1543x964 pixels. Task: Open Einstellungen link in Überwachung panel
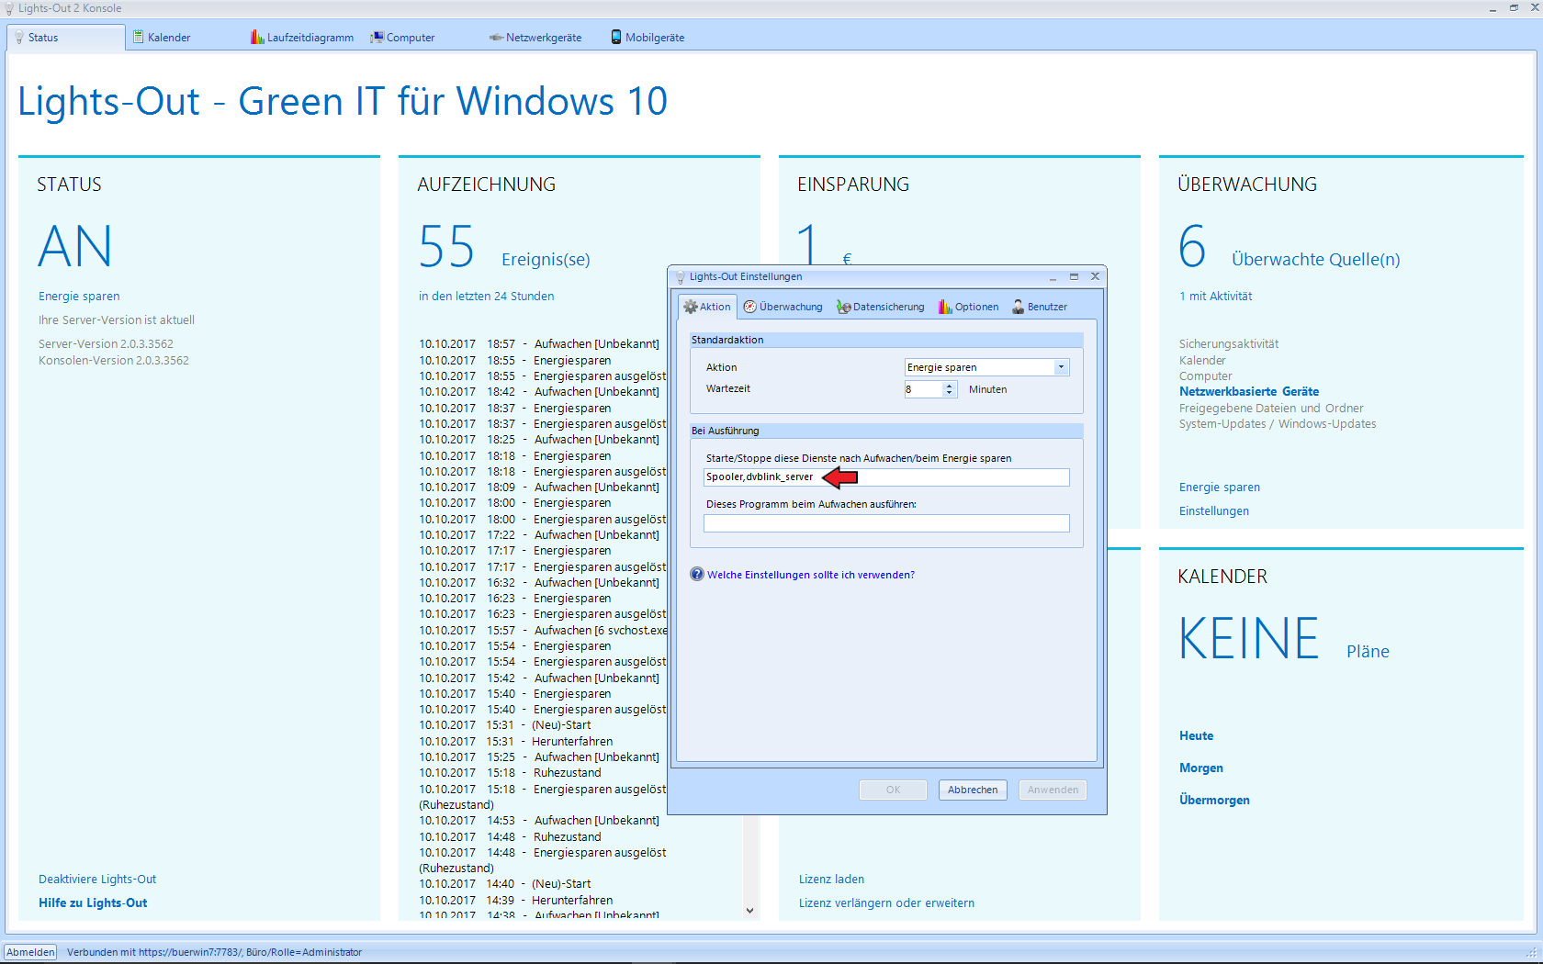(x=1214, y=511)
